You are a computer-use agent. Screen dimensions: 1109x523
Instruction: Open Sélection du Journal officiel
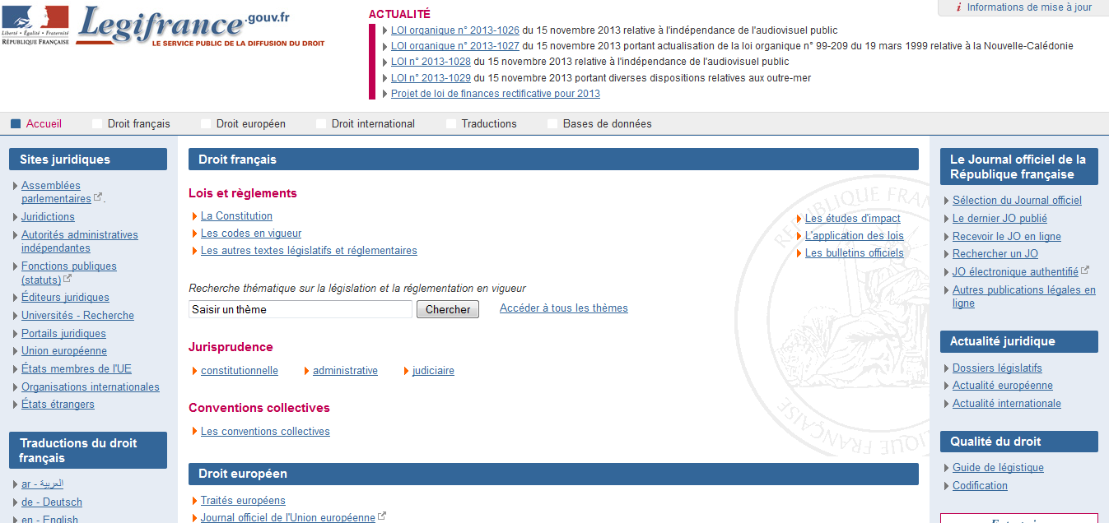(x=1017, y=201)
